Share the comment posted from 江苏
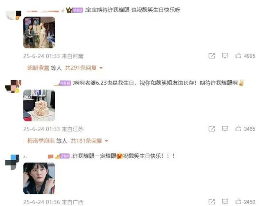This screenshot has width=262, height=206. tap(212, 129)
